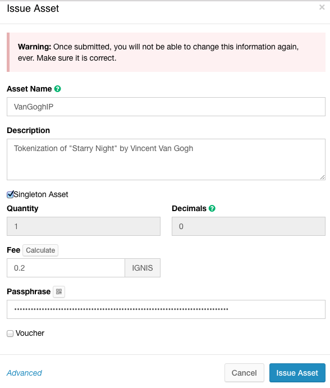Focus the Asset Name field with VanGoghIP
The image size is (330, 388).
point(166,107)
